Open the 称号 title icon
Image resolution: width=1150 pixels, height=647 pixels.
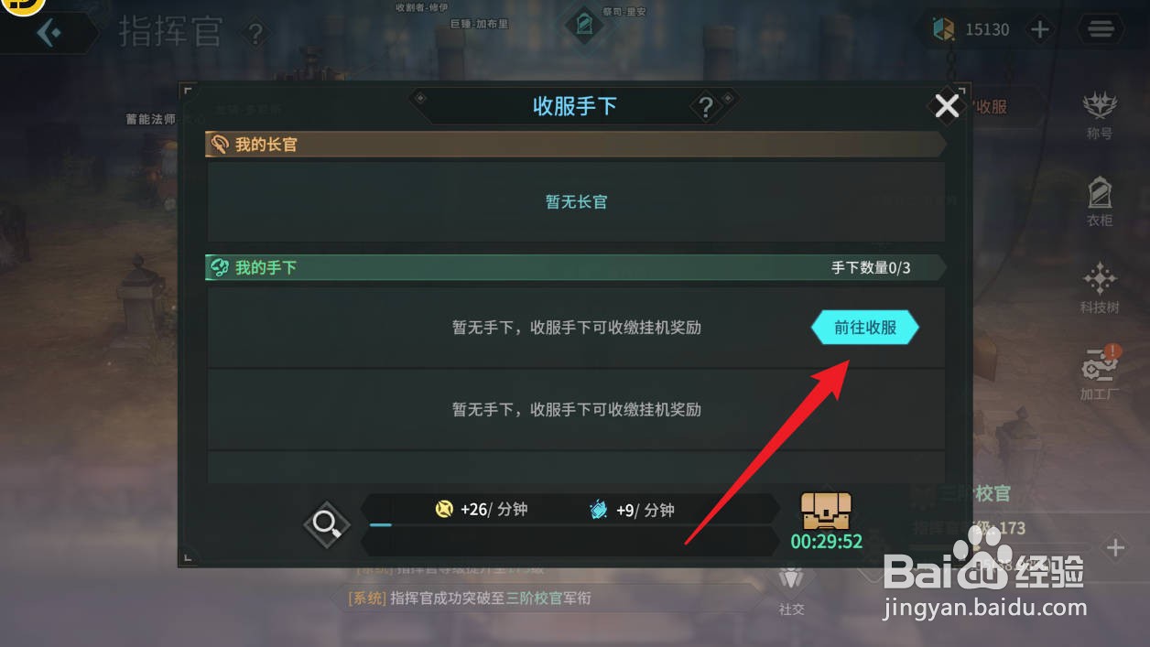coord(1100,115)
